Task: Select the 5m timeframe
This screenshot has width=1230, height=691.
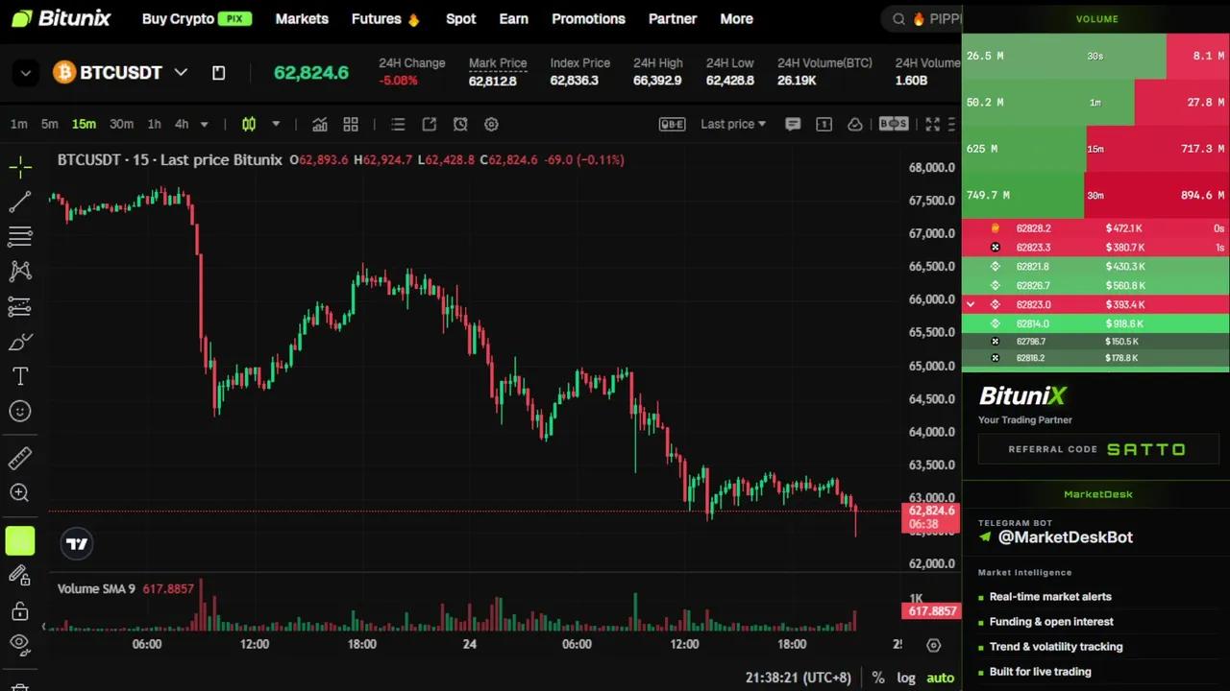Action: tap(49, 124)
